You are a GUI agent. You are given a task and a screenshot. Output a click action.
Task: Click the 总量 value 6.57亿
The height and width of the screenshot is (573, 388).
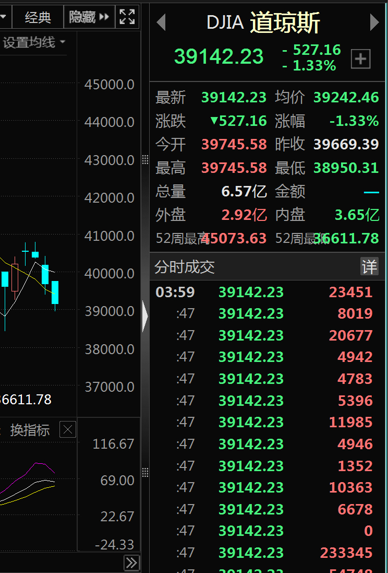point(244,191)
